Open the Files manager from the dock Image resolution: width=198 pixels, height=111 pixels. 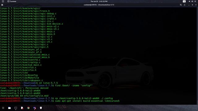9,108
